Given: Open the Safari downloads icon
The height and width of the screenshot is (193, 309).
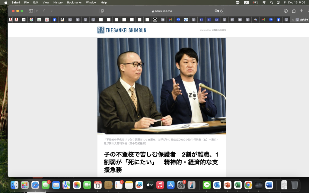Looking at the screenshot, I should (x=286, y=11).
